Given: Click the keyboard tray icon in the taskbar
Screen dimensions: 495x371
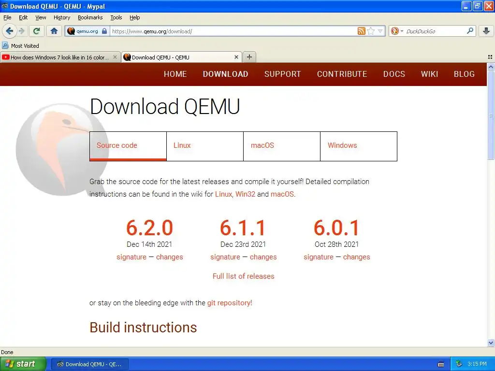Looking at the screenshot, I should point(441,364).
